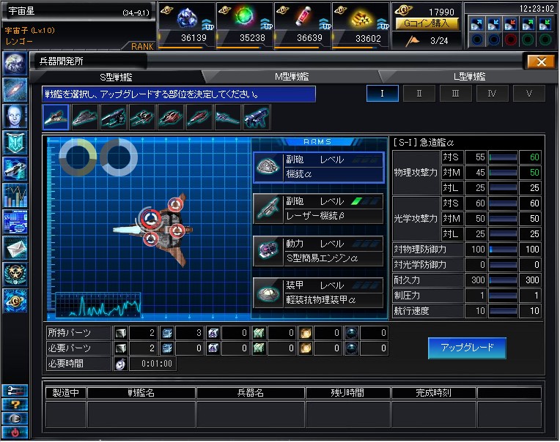Select upgrade level III button
The width and height of the screenshot is (560, 442).
[455, 93]
